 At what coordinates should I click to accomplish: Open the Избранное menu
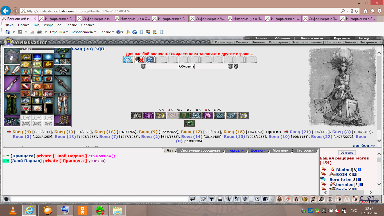(53, 25)
